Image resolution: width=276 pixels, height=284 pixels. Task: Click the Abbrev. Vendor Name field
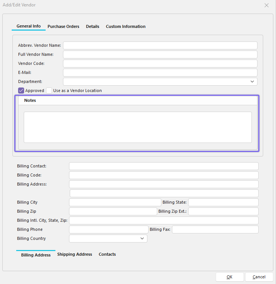(160, 45)
